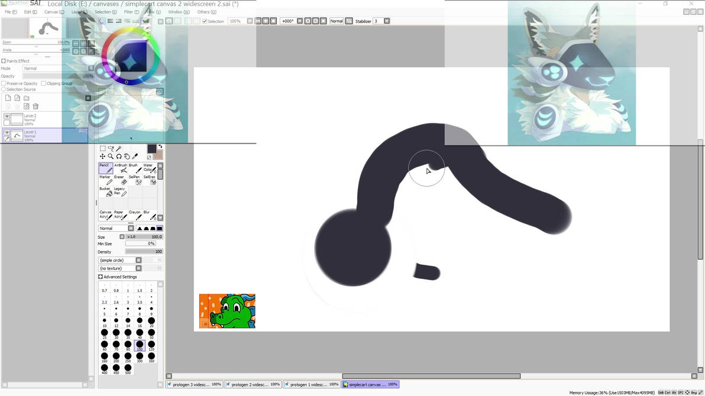The width and height of the screenshot is (705, 396).
Task: Select the Paper Acryl brush
Action: pos(120,215)
